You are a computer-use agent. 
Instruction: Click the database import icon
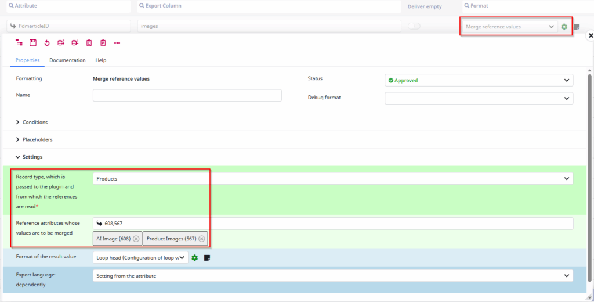75,43
